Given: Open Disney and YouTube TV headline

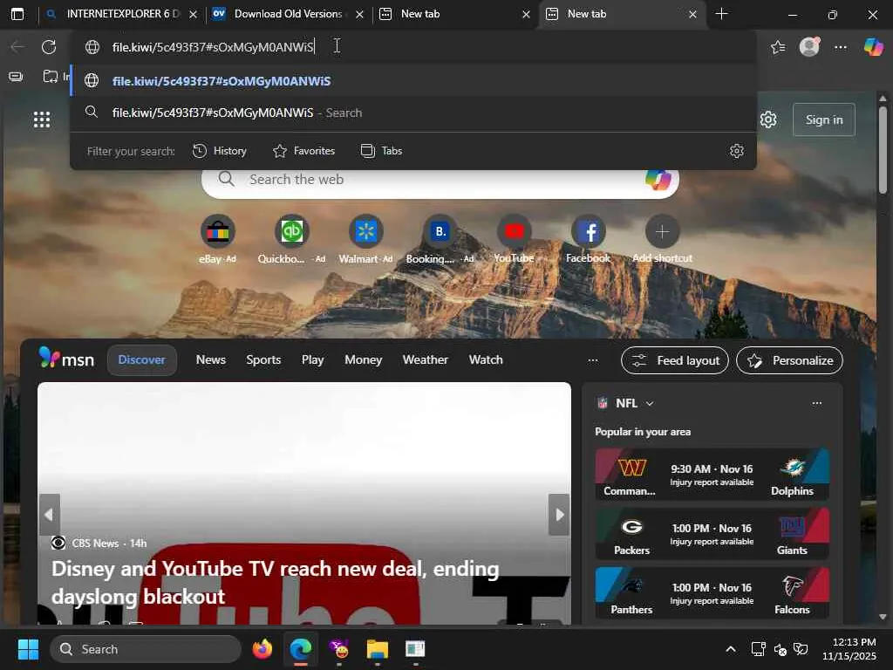Looking at the screenshot, I should pyautogui.click(x=276, y=582).
